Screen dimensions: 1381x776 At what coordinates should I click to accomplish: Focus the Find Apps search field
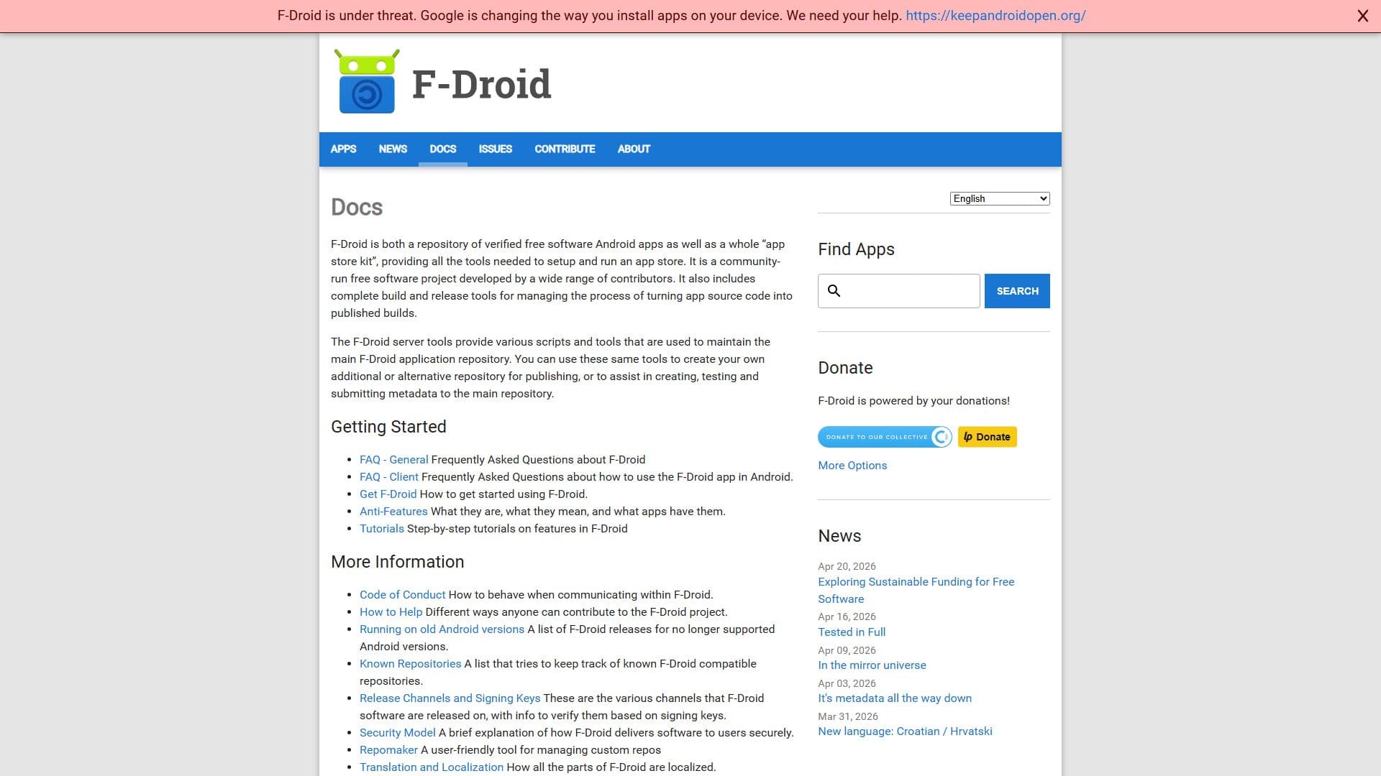coord(899,291)
